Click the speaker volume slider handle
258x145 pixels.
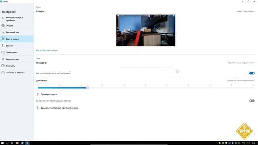[87, 88]
